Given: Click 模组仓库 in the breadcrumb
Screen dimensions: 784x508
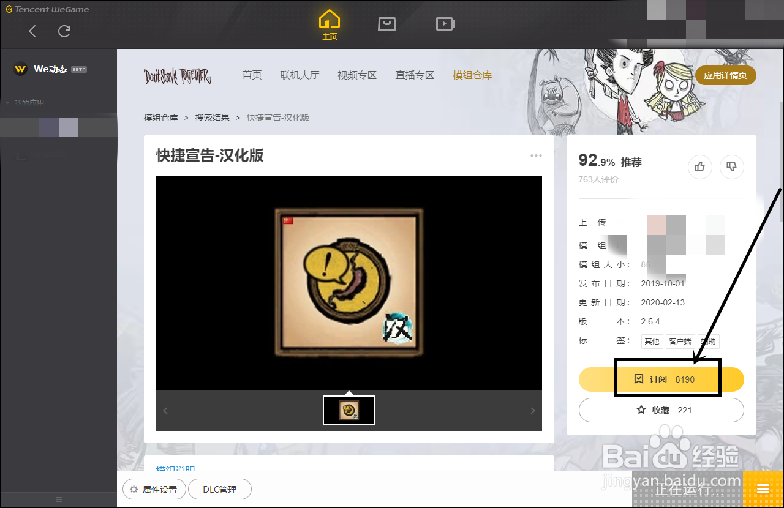Looking at the screenshot, I should [160, 118].
